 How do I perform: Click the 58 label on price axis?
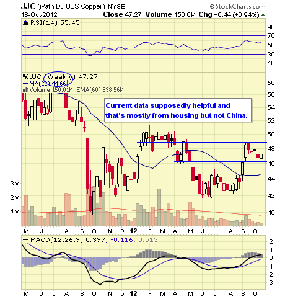pyautogui.click(x=271, y=83)
